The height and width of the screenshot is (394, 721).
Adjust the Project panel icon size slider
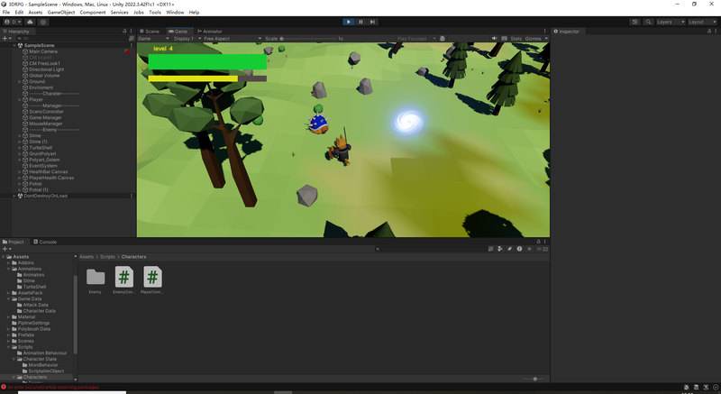pos(534,379)
